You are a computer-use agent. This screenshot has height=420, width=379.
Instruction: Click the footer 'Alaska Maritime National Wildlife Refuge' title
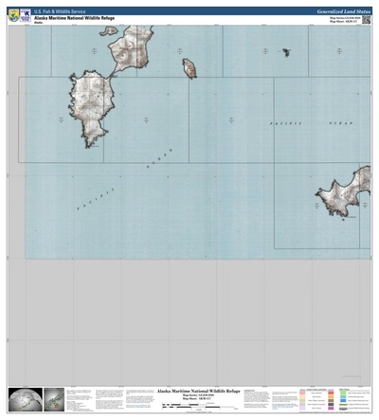[x=199, y=392]
